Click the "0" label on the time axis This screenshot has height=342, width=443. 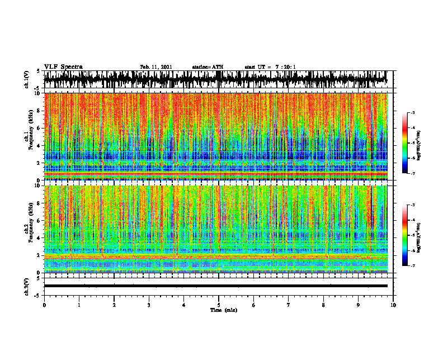point(44,305)
